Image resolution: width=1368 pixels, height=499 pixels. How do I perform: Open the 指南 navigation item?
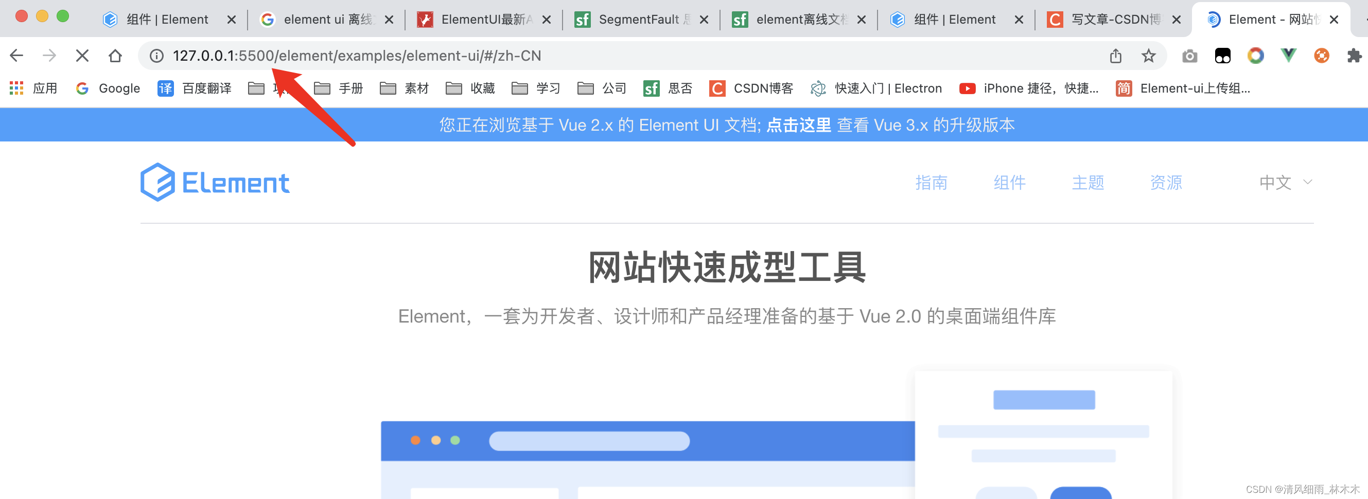[x=932, y=183]
